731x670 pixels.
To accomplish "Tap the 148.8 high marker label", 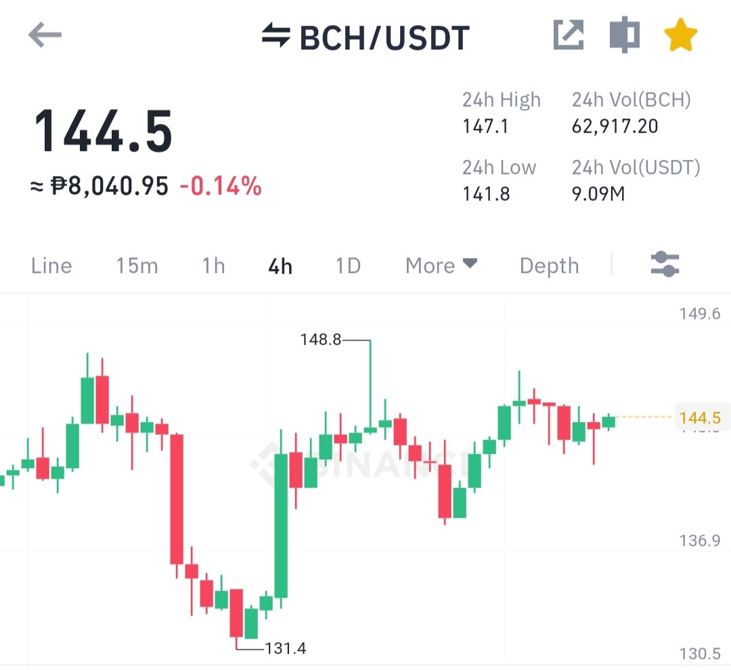I will [321, 339].
